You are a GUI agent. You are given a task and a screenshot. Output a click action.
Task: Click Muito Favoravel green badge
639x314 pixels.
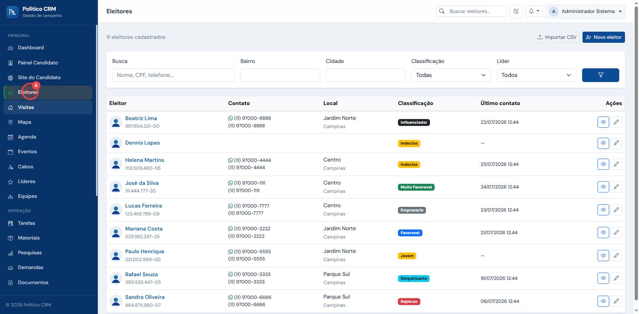[416, 187]
